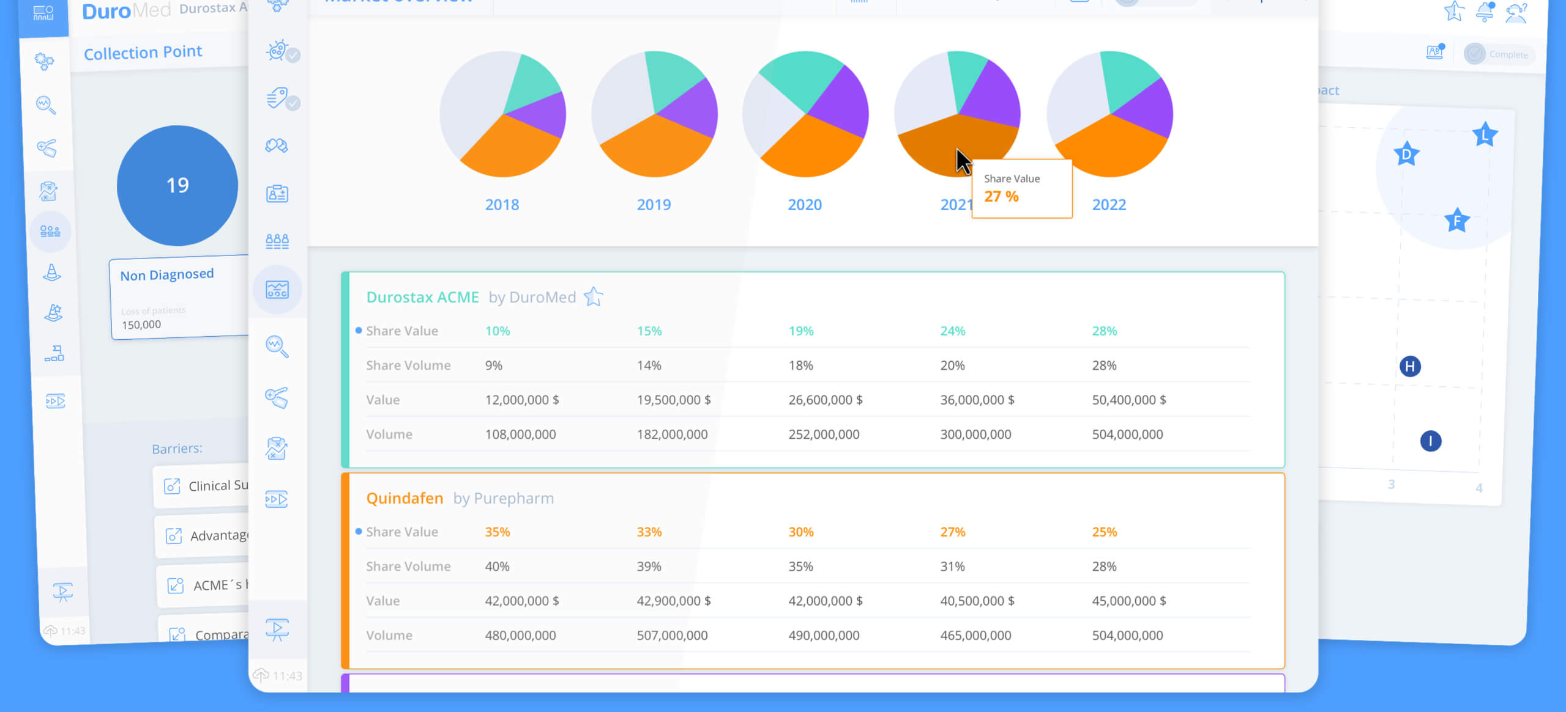Screen dimensions: 1566x712
Task: Select the handshake icon in front sidebar
Action: pos(277,145)
